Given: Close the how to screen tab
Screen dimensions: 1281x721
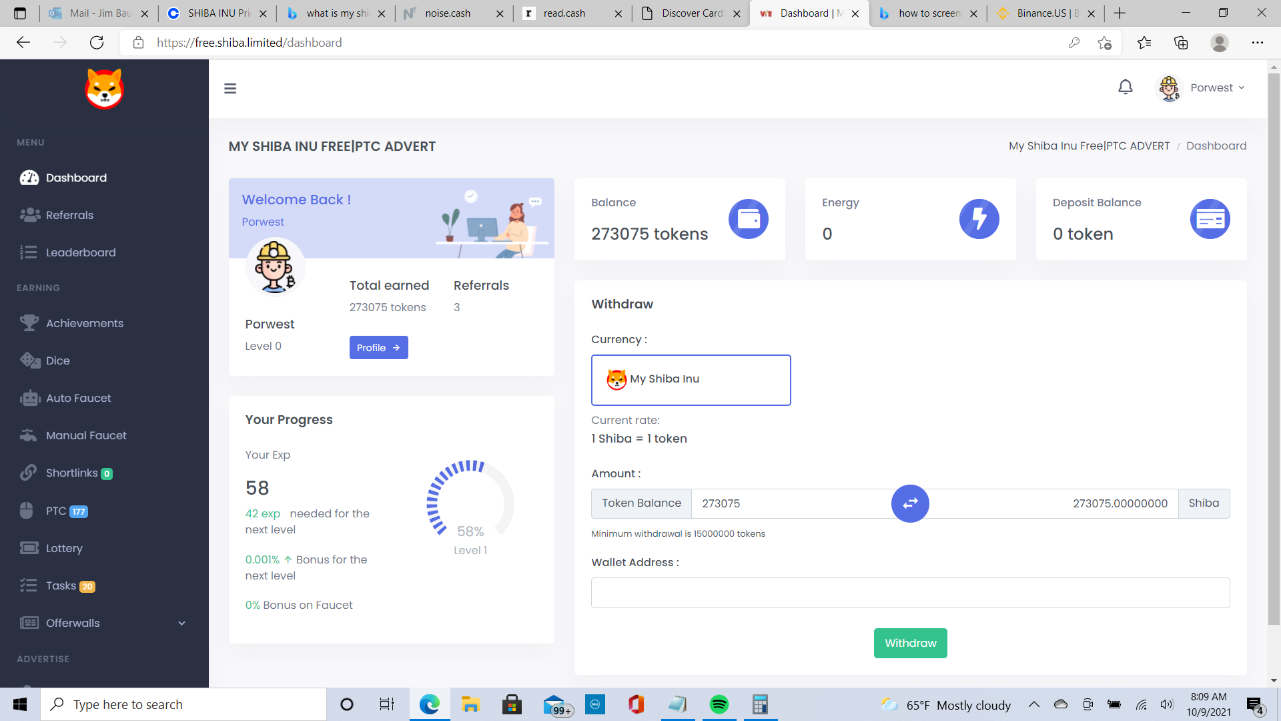Looking at the screenshot, I should [973, 13].
